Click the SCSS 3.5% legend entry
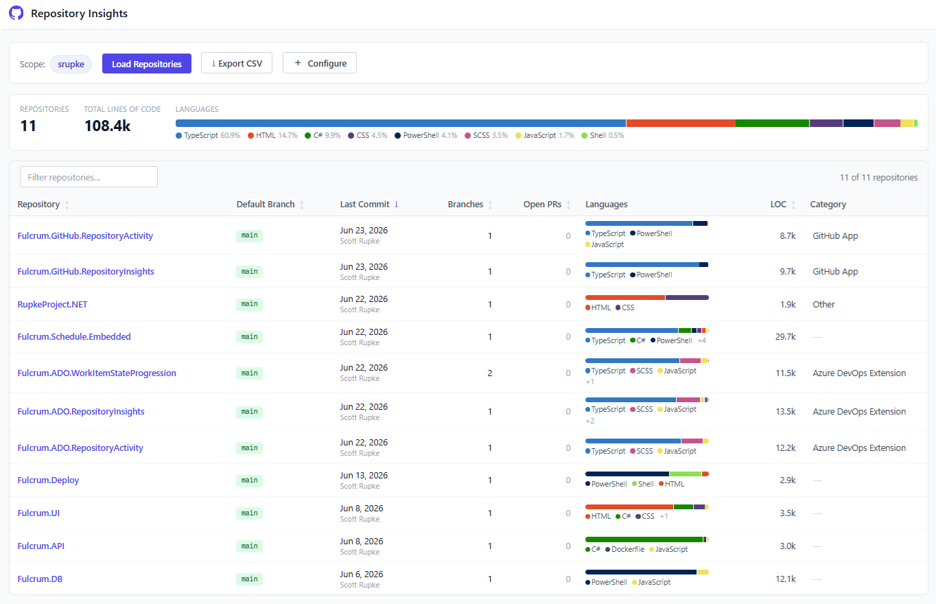 pos(487,135)
